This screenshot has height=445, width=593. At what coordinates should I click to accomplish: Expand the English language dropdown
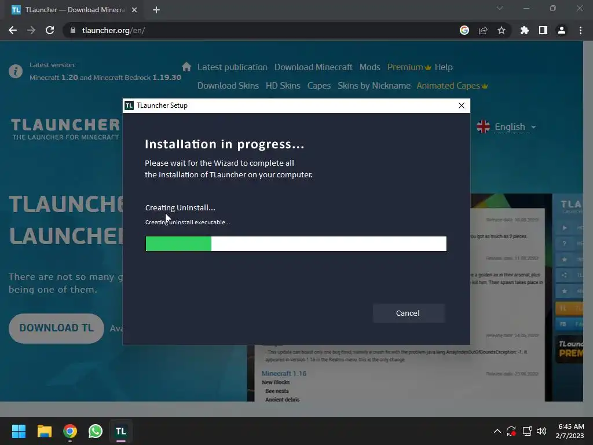pyautogui.click(x=515, y=127)
